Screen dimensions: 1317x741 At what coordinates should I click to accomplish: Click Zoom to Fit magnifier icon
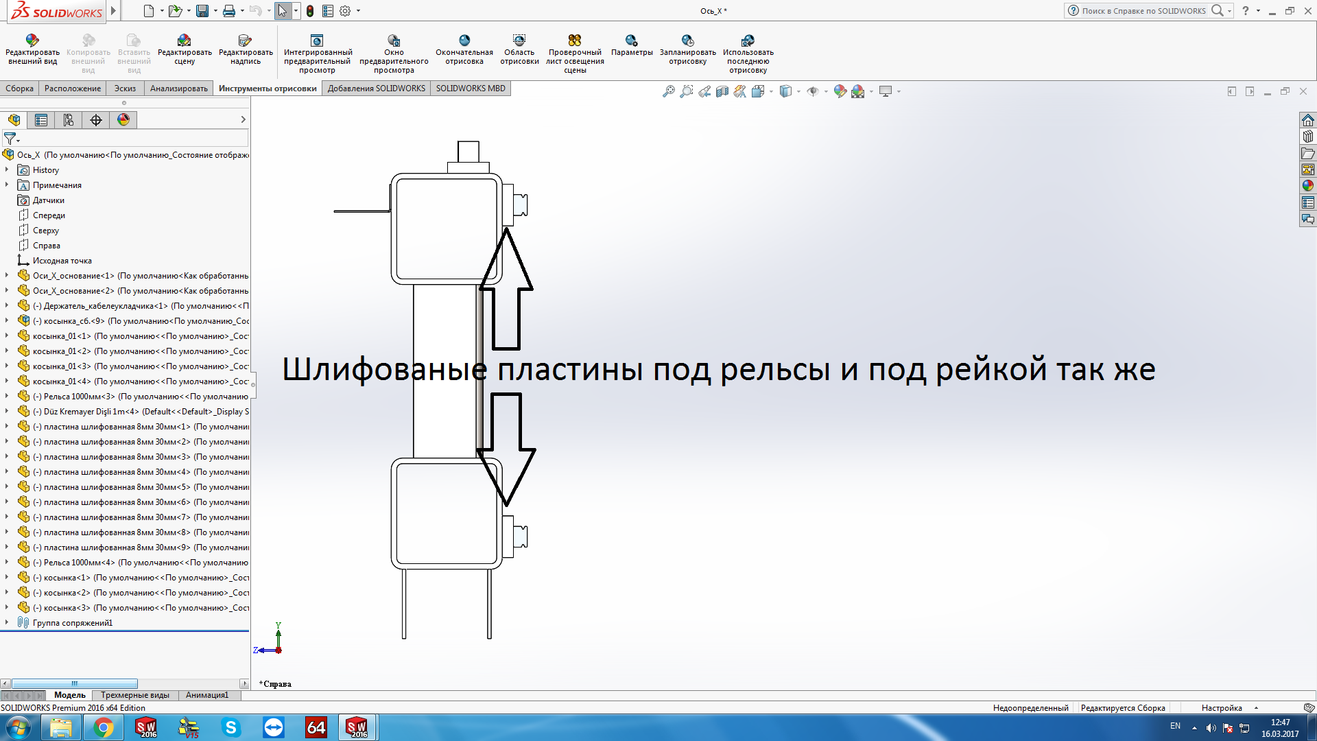668,91
